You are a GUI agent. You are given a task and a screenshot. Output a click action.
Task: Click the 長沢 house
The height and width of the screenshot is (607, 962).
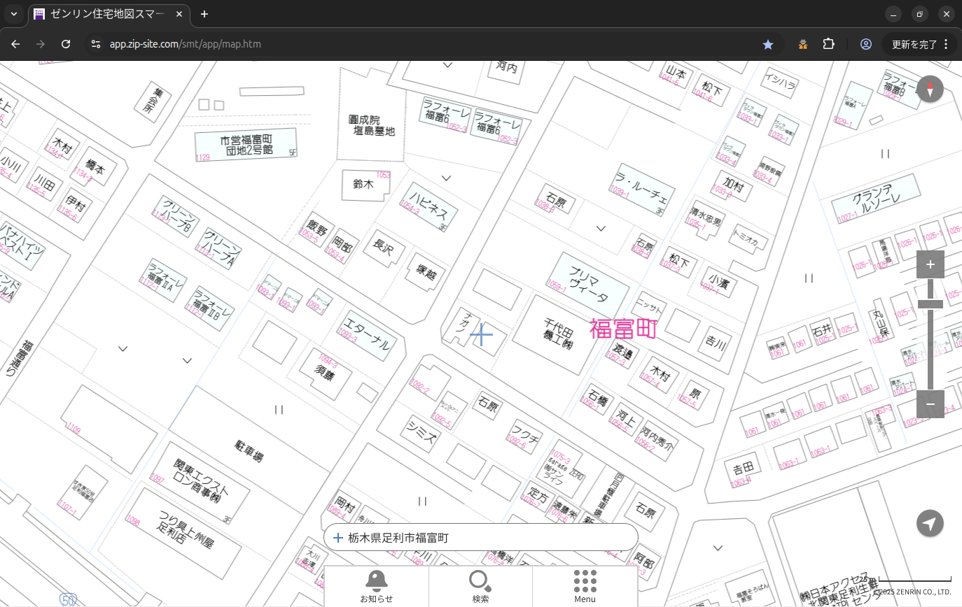[384, 248]
